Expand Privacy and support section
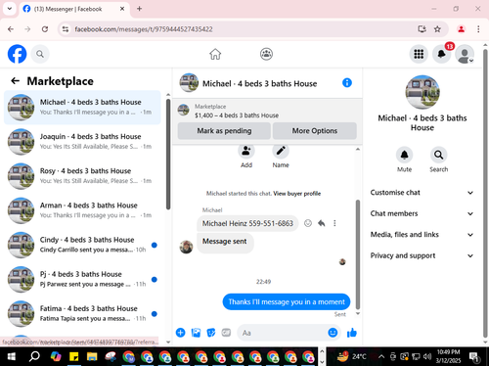 [x=422, y=255]
